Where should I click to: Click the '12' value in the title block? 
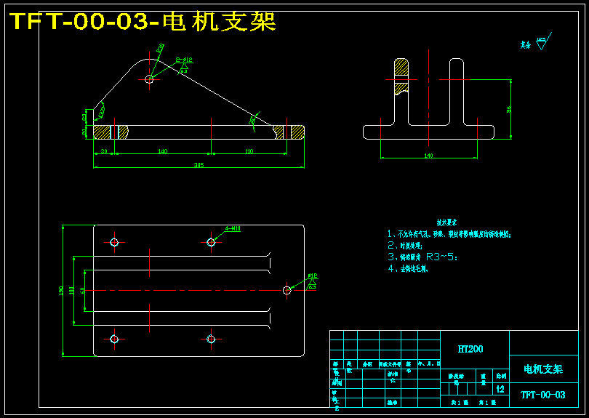click(x=500, y=389)
